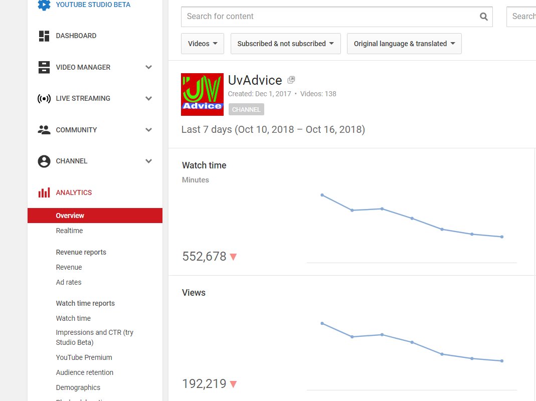Expand the Channel section chevron
Viewport: 536px width, 401px height.
(x=149, y=161)
